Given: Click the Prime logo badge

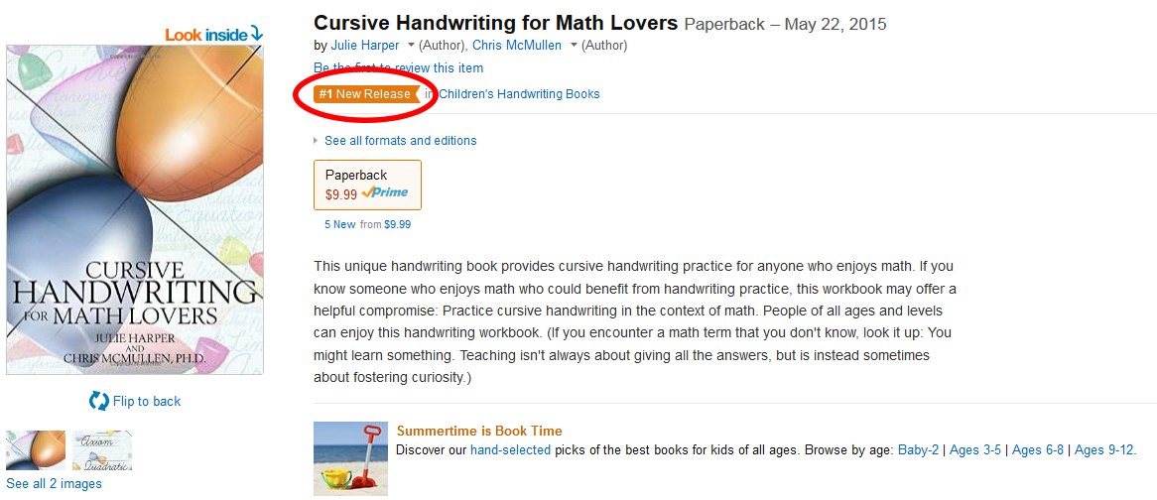Looking at the screenshot, I should [x=385, y=193].
